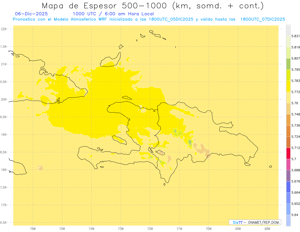Click the 75W longitude label
This screenshot has width=300, height=232.
click(62, 228)
